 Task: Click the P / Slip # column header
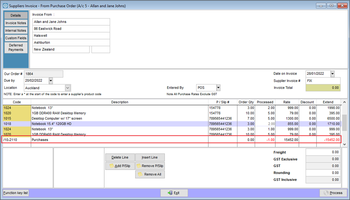pos(223,102)
